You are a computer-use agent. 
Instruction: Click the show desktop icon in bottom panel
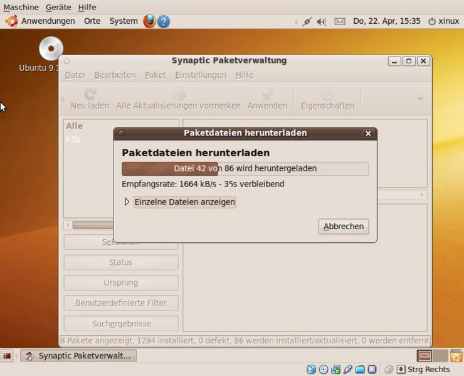8,356
